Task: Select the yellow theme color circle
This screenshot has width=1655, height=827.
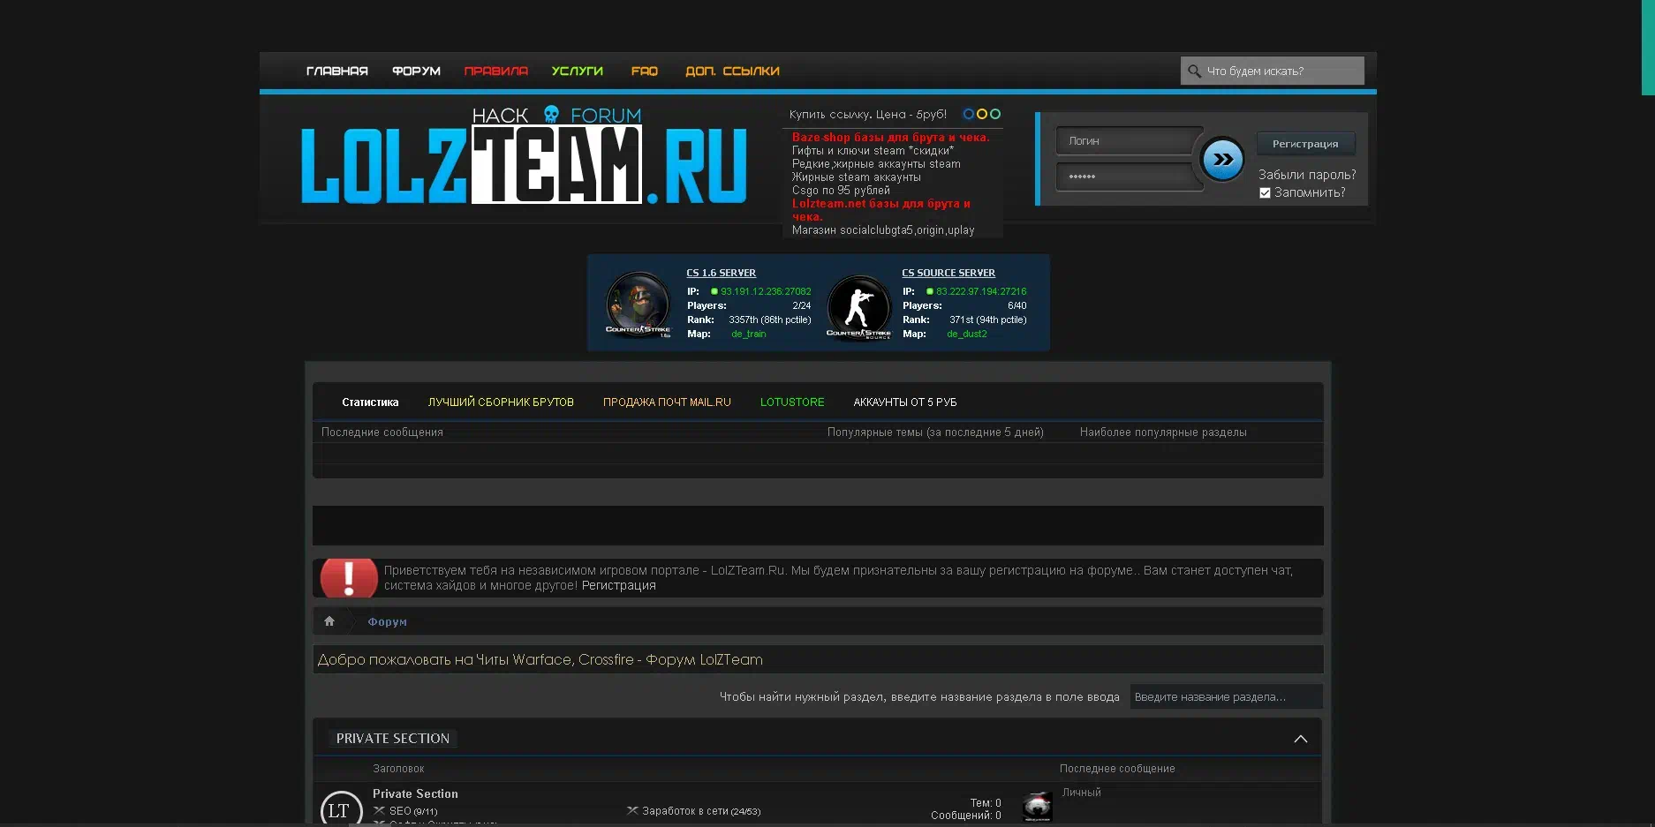Action: click(x=981, y=114)
